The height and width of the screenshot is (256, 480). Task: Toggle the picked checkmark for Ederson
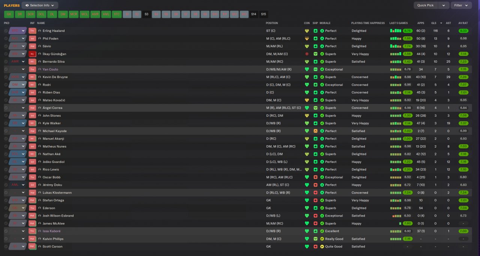(x=6, y=208)
